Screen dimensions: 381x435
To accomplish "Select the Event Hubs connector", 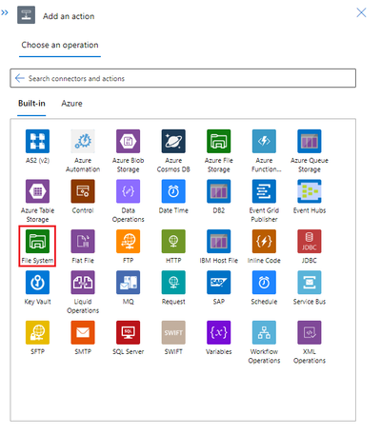I will pos(310,191).
